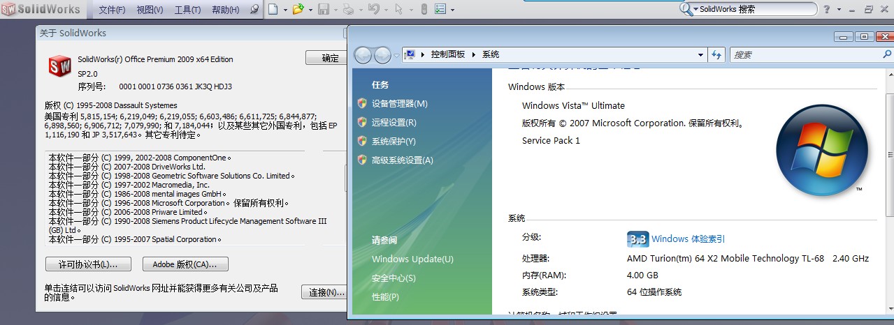This screenshot has width=894, height=325.
Task: Open 系统保护(V) link
Action: pos(394,141)
